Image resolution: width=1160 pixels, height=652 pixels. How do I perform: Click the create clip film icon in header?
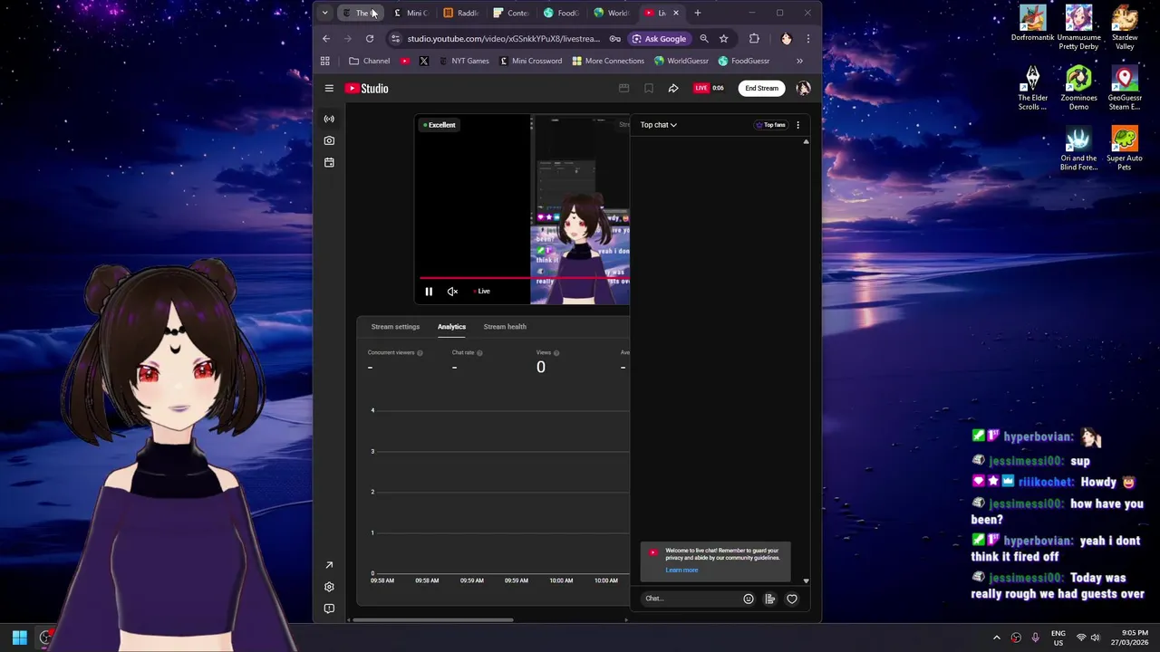click(623, 89)
